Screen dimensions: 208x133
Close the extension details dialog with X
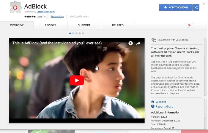(x=204, y=4)
